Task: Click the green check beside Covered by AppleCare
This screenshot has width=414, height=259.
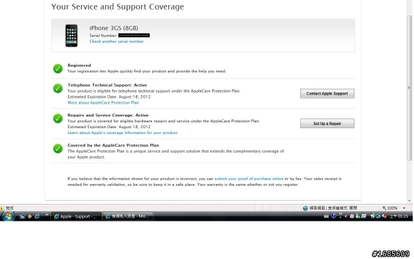Action: pyautogui.click(x=58, y=149)
